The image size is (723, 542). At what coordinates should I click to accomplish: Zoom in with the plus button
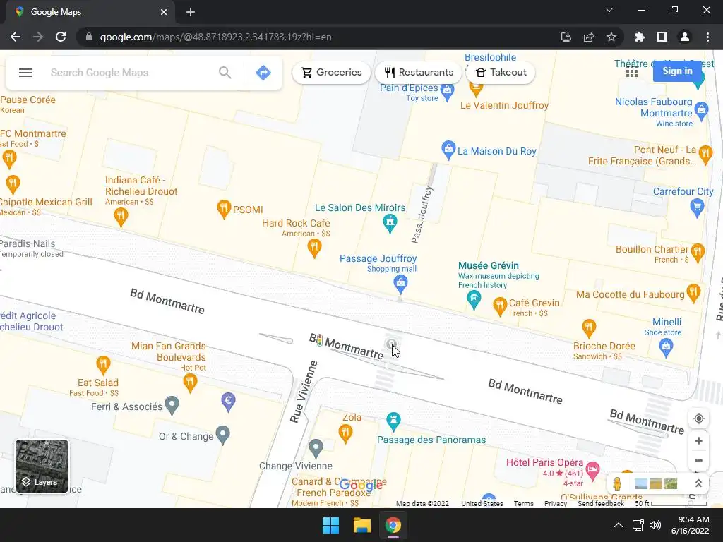click(698, 440)
